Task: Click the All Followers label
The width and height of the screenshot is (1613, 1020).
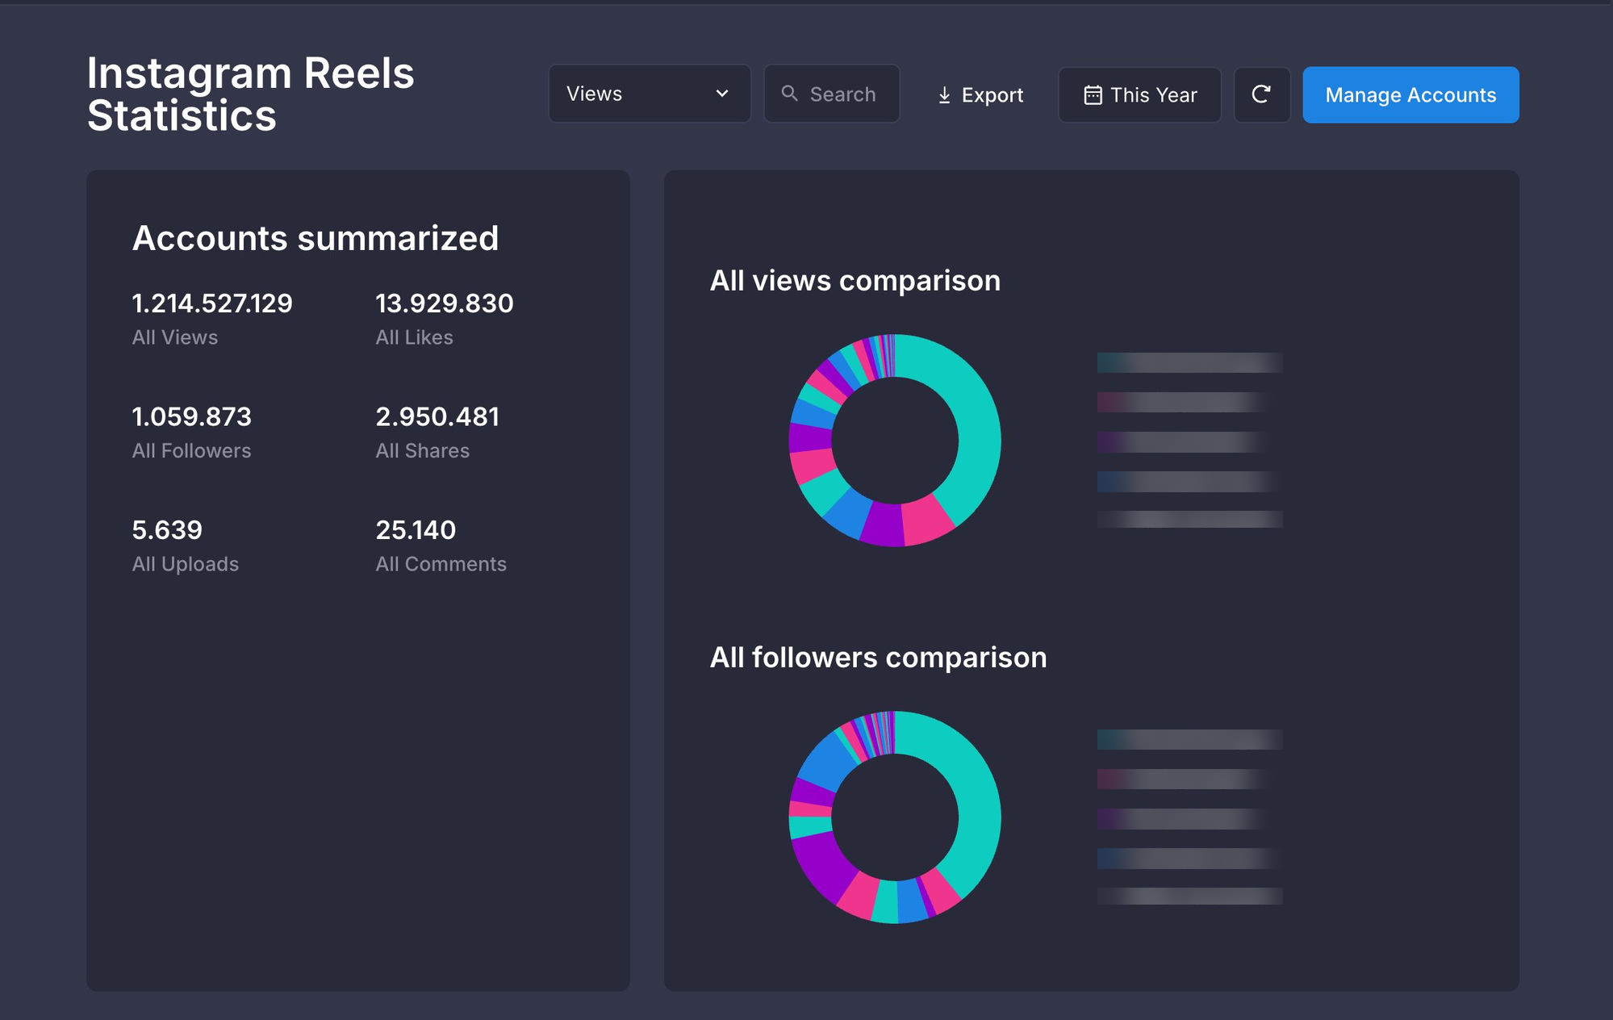Action: 191,450
